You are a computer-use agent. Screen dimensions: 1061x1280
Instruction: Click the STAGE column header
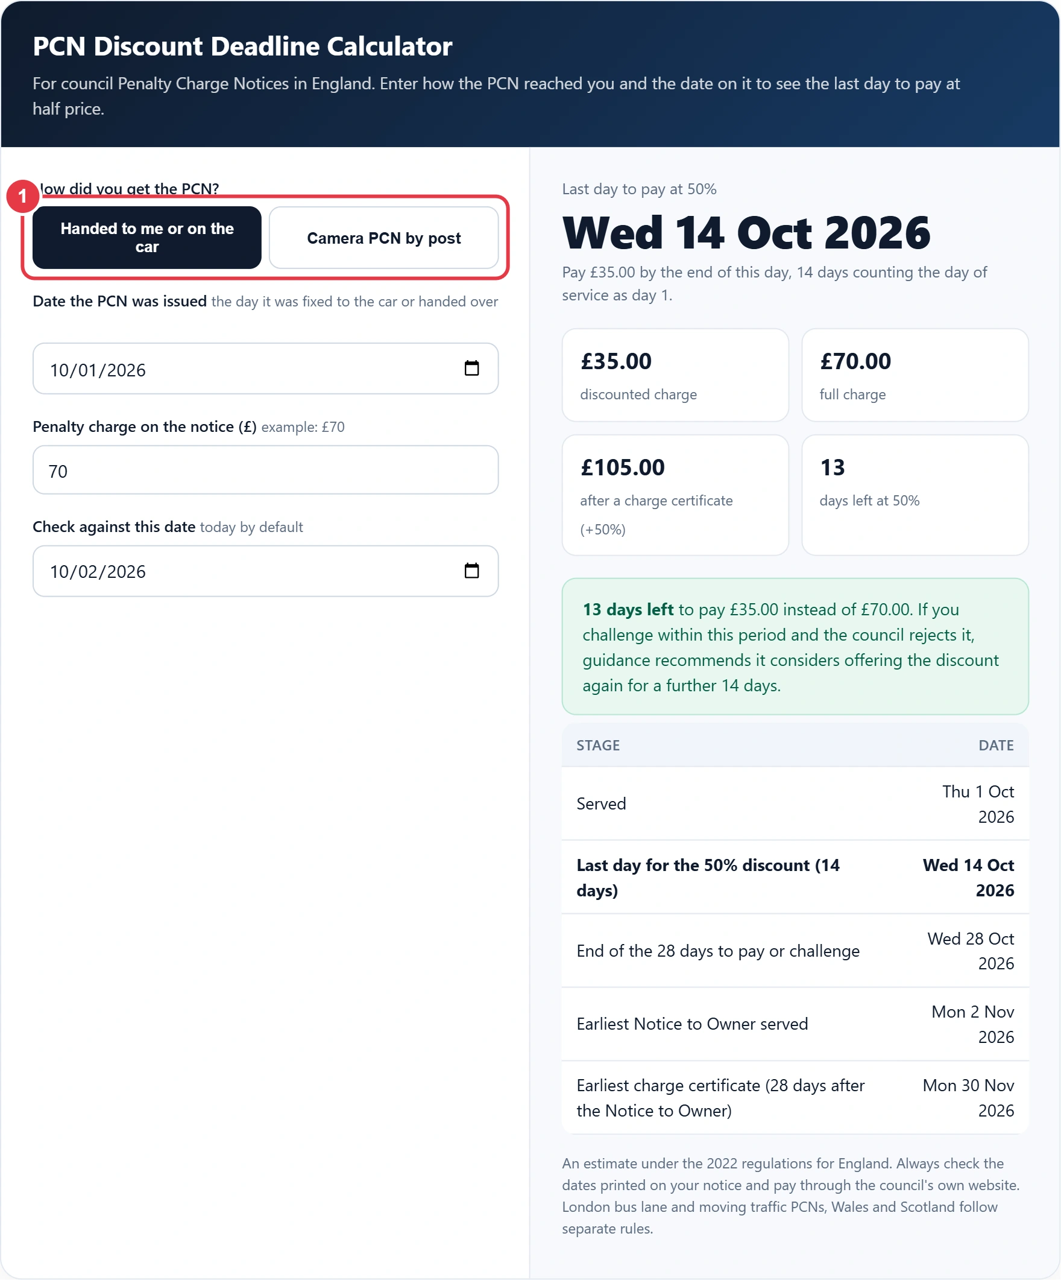[x=598, y=746]
